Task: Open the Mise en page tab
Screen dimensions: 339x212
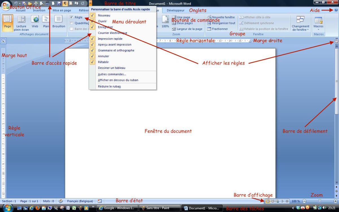Action: coord(62,10)
